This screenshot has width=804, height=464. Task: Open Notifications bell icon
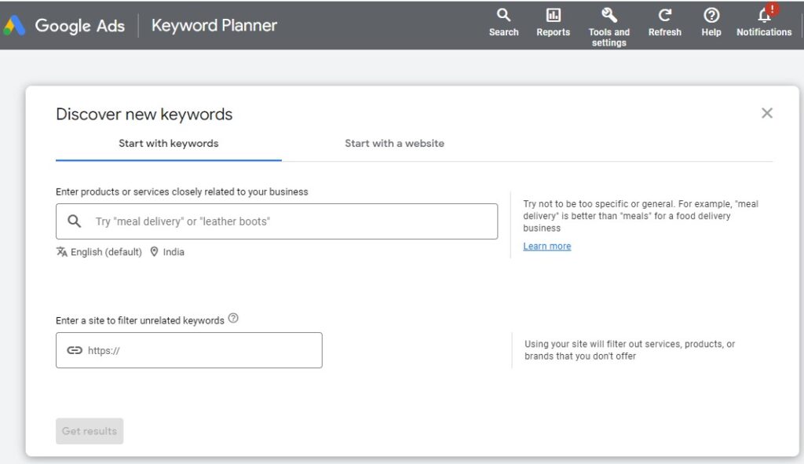765,15
